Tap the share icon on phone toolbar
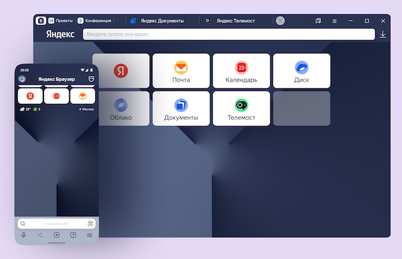This screenshot has width=402, height=259. (x=40, y=235)
